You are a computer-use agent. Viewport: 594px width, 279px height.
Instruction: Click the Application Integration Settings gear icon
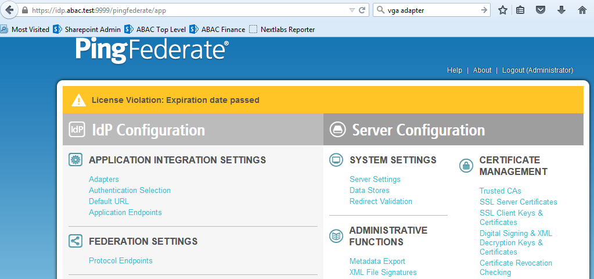pos(75,160)
